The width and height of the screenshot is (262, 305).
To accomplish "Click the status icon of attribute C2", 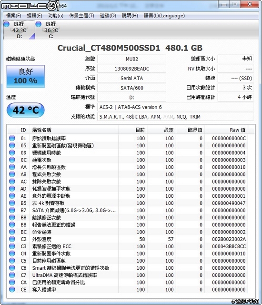I will (12, 239).
